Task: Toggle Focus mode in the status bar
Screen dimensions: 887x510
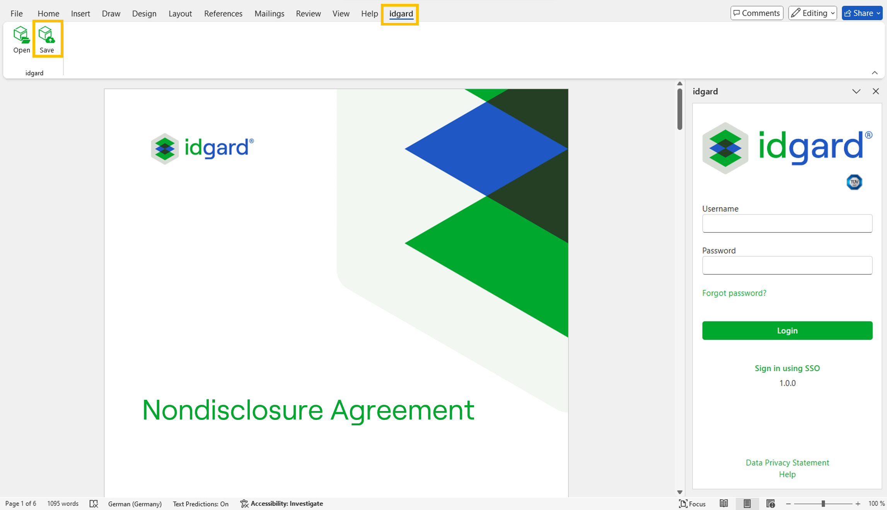Action: 693,503
